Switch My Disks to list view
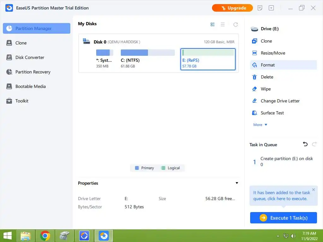The height and width of the screenshot is (242, 323). [x=223, y=25]
